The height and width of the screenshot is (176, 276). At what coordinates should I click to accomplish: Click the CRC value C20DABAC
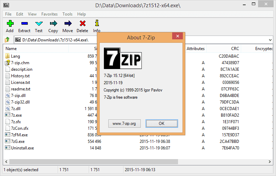tap(229, 56)
